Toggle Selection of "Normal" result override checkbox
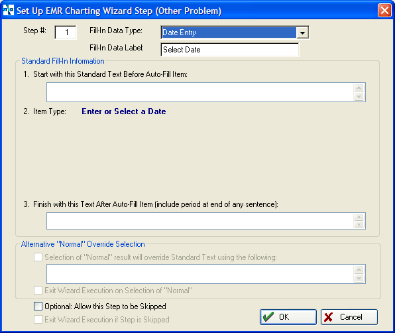Screen dimensions: 395x333 tap(38, 257)
